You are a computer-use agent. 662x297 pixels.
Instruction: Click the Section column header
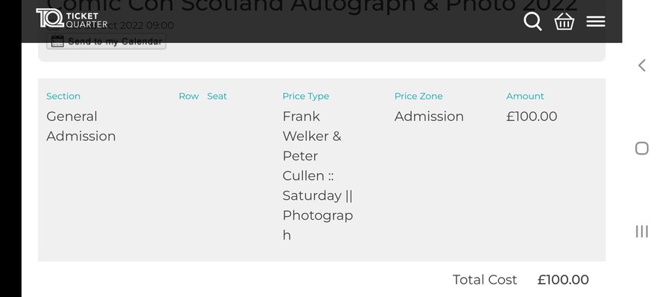[x=63, y=96]
